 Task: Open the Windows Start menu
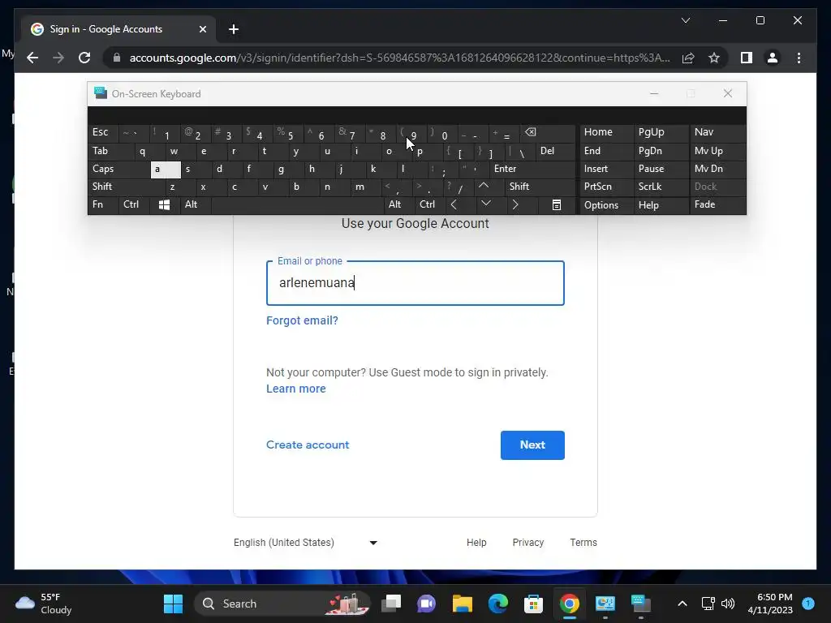point(173,604)
